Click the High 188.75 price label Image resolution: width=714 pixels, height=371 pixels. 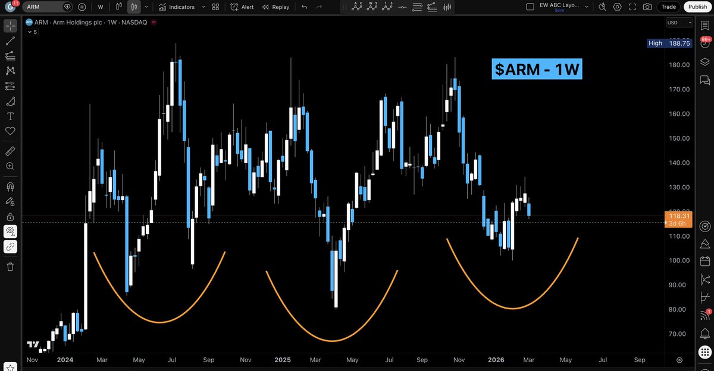pos(669,43)
